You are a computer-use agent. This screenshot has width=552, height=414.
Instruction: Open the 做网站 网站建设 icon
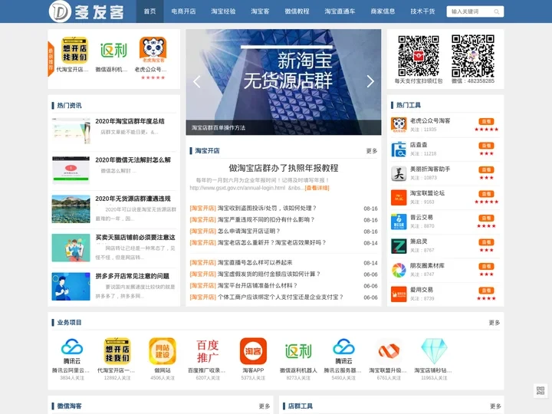[163, 351]
